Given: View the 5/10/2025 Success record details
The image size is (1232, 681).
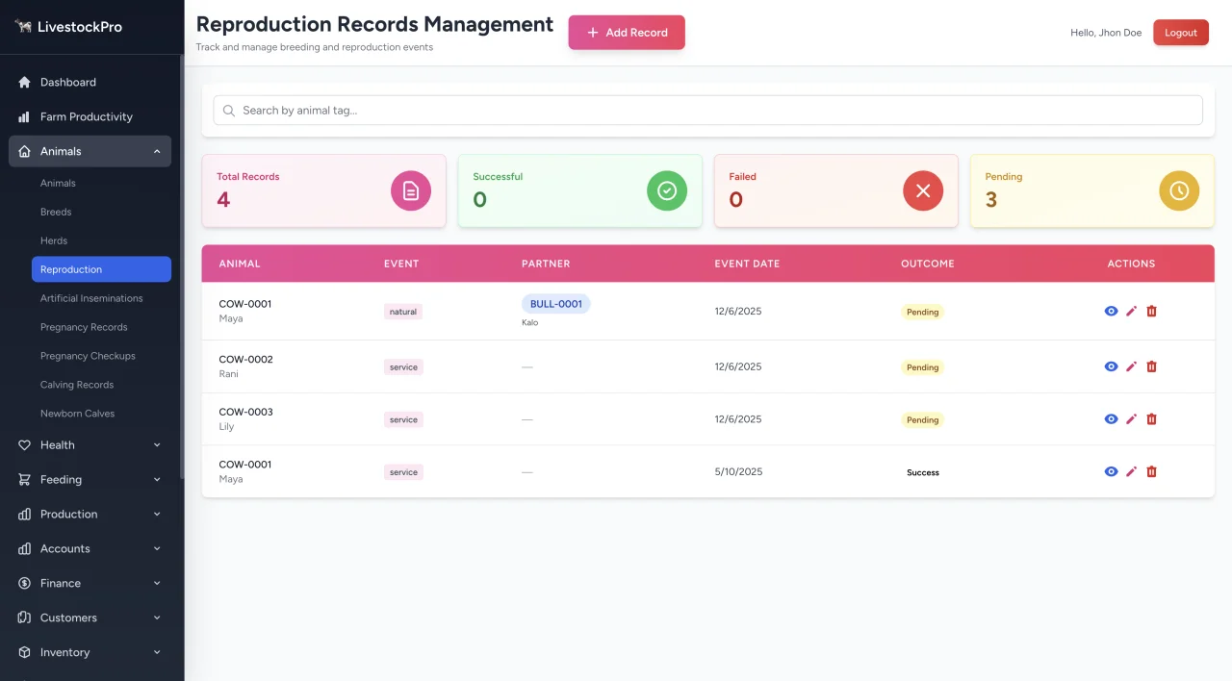Looking at the screenshot, I should [1112, 472].
